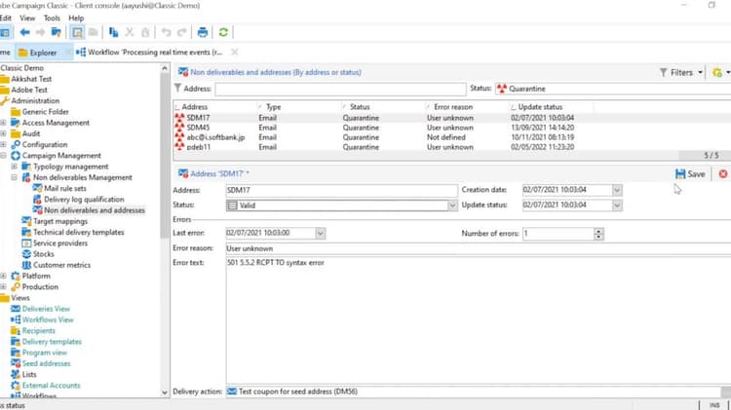The image size is (731, 410).
Task: Click the Error text area
Action: pyautogui.click(x=478, y=320)
